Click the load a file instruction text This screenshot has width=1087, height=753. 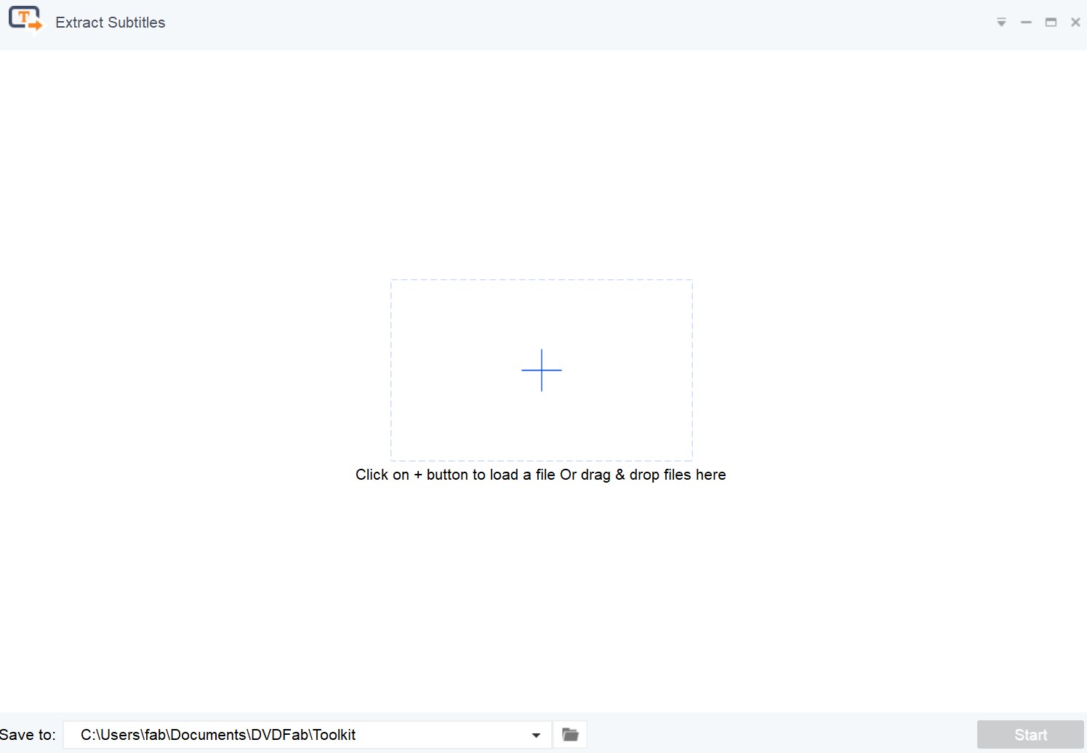541,475
